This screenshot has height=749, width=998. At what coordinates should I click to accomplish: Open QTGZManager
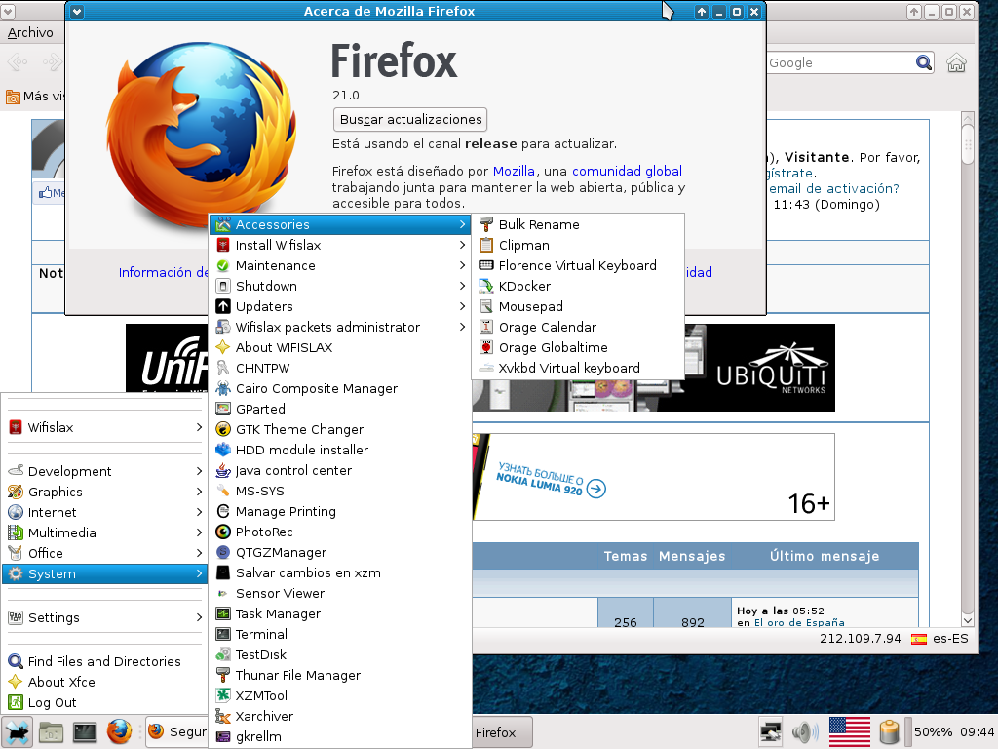340,552
